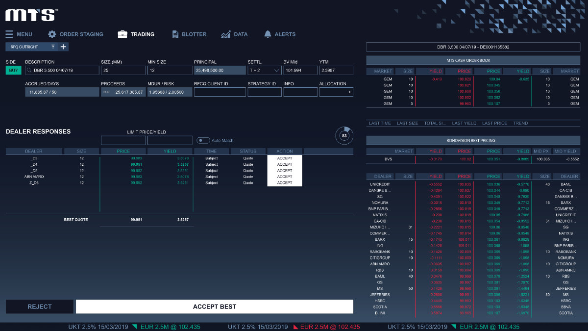Viewport: 588px width, 331px height.
Task: Open the hamburger MENU icon
Action: (x=9, y=34)
